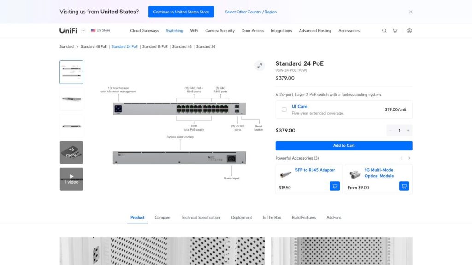Open WiFi menu
This screenshot has height=265, width=472.
click(194, 31)
